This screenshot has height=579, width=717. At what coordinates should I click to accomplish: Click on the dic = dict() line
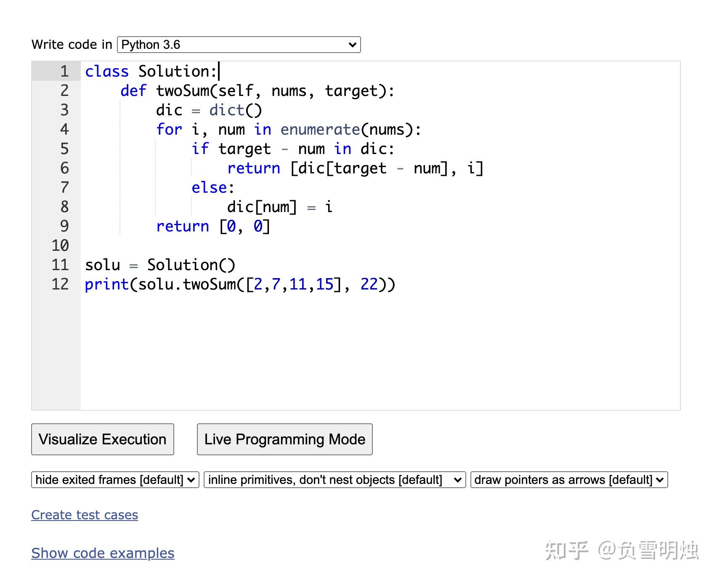click(x=209, y=110)
